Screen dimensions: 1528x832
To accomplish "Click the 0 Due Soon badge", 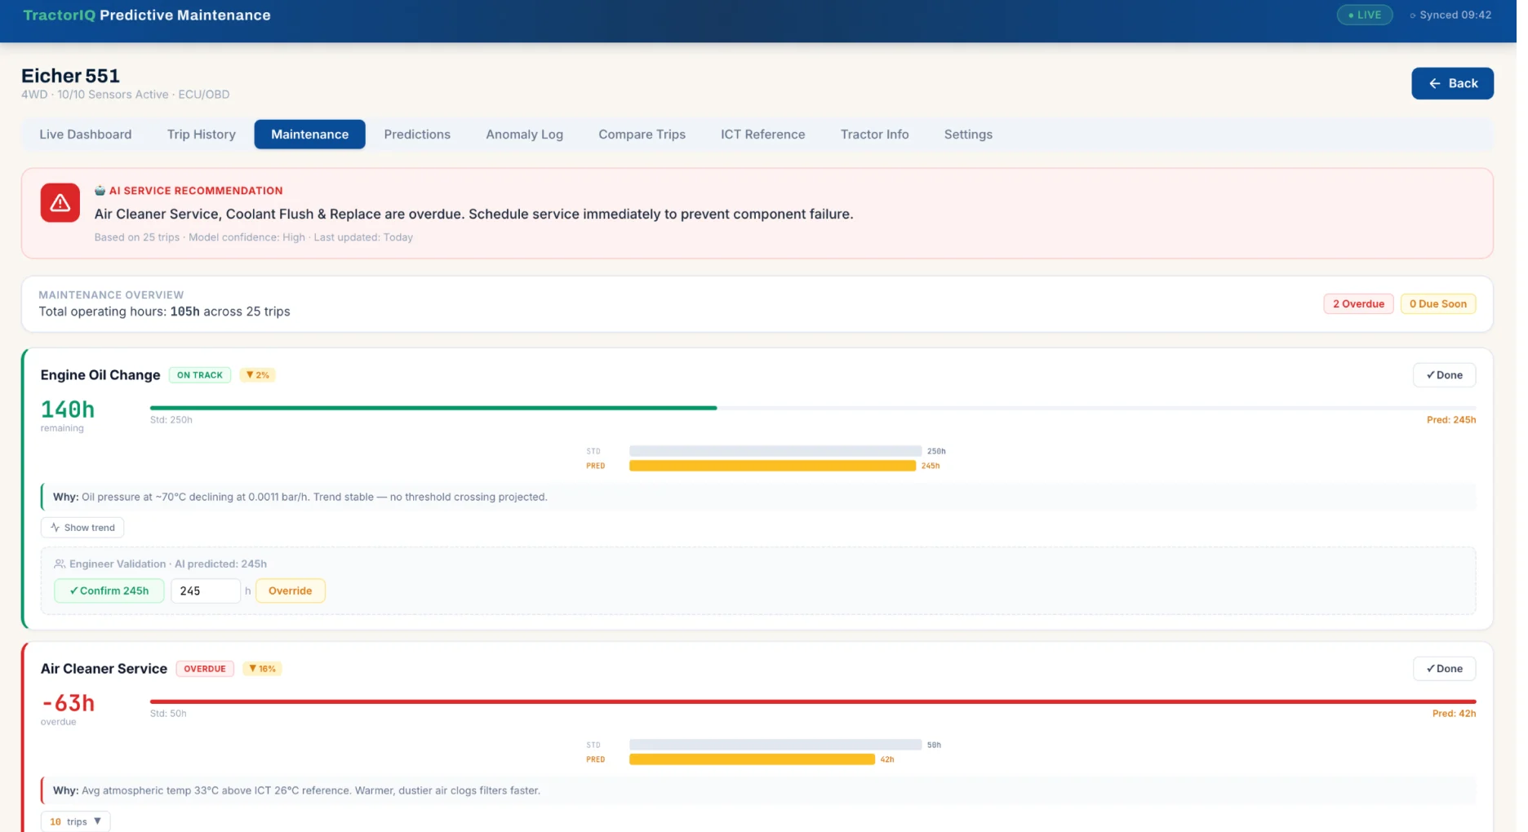I will pos(1437,304).
